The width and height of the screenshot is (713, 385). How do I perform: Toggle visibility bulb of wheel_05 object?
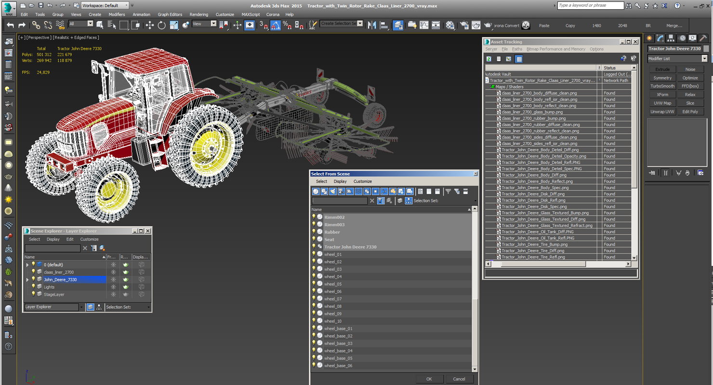[x=314, y=283]
